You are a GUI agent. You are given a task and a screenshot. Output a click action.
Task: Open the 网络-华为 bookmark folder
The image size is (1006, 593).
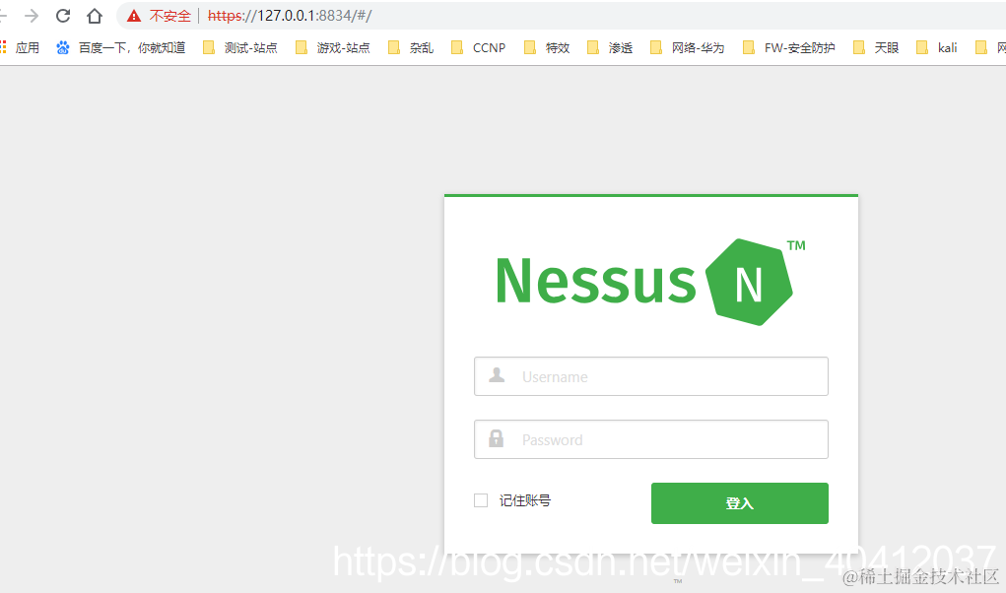pyautogui.click(x=687, y=47)
